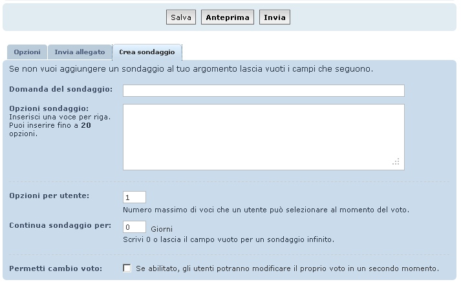This screenshot has width=461, height=282.
Task: Click the 'Domanda del sondaggio:' label
Action: point(61,88)
